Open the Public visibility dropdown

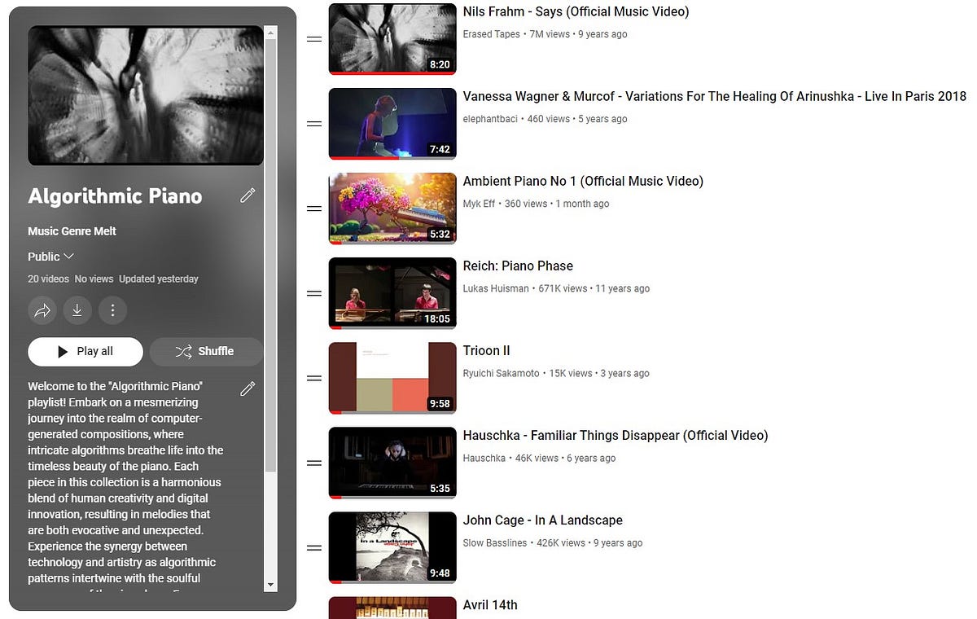pyautogui.click(x=50, y=257)
